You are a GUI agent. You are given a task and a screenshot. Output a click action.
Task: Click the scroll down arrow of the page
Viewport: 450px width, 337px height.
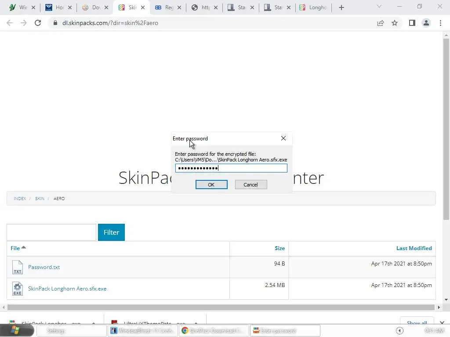point(446,300)
